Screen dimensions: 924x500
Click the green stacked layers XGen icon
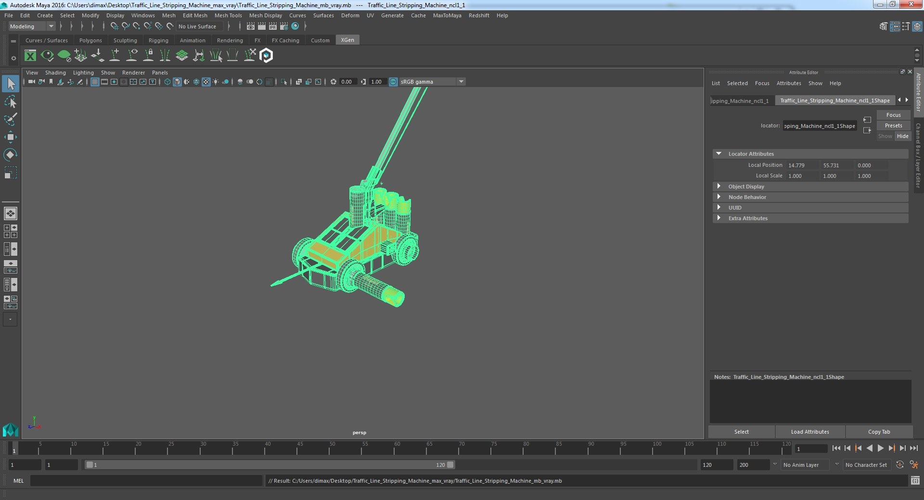tap(182, 56)
